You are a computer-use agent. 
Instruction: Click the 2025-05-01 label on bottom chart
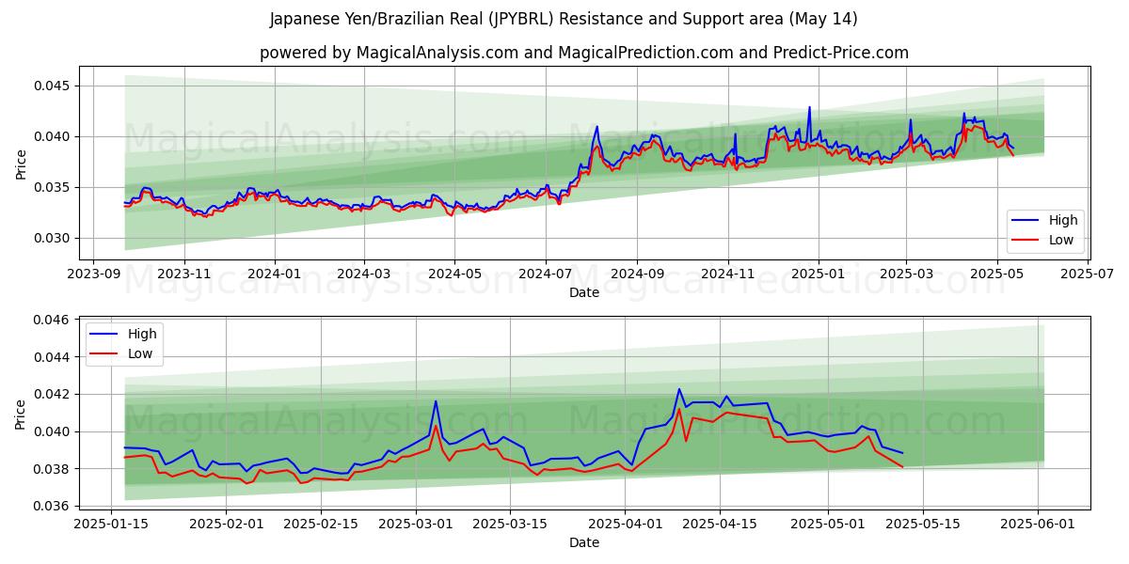coord(829,523)
